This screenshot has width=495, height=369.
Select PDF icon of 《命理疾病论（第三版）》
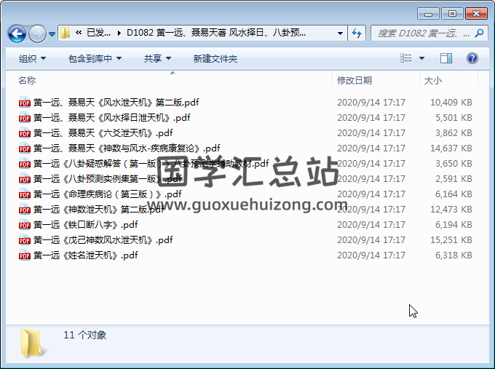click(25, 194)
